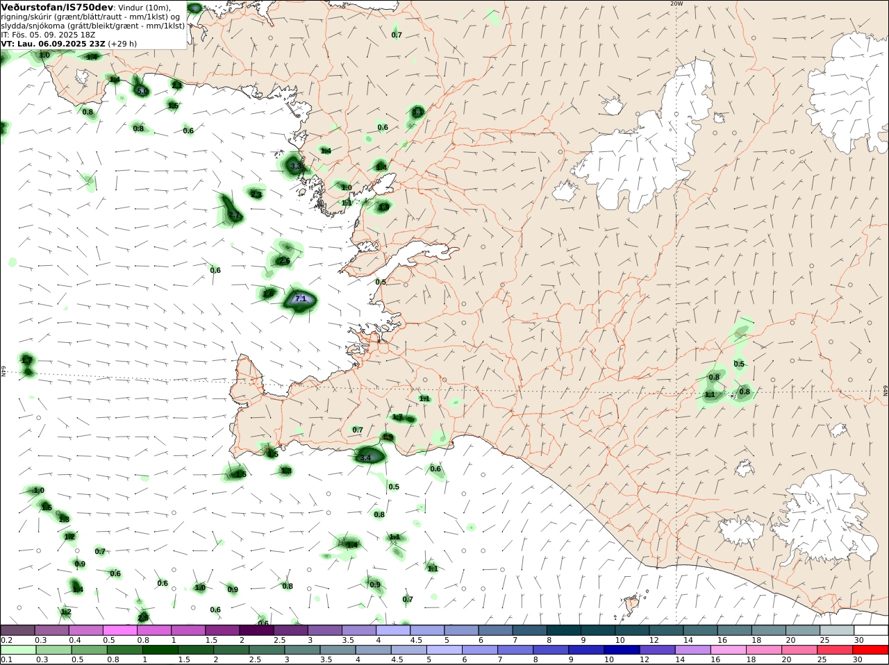
Task: Click the '20W' longitude label
Action: coord(676,3)
